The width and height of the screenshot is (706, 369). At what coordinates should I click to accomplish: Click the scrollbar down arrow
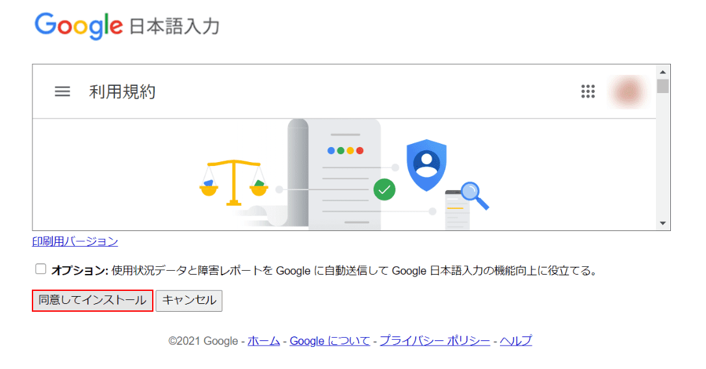pyautogui.click(x=663, y=223)
